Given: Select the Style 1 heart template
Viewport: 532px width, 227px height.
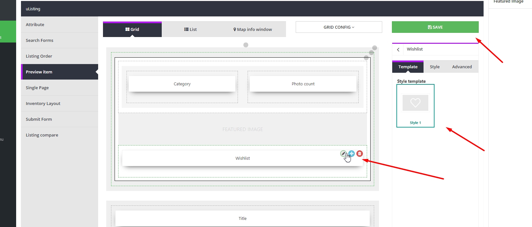Looking at the screenshot, I should tap(415, 106).
